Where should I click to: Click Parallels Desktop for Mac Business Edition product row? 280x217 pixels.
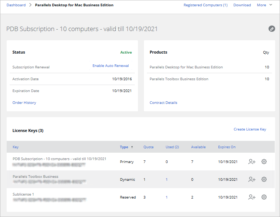coord(209,67)
